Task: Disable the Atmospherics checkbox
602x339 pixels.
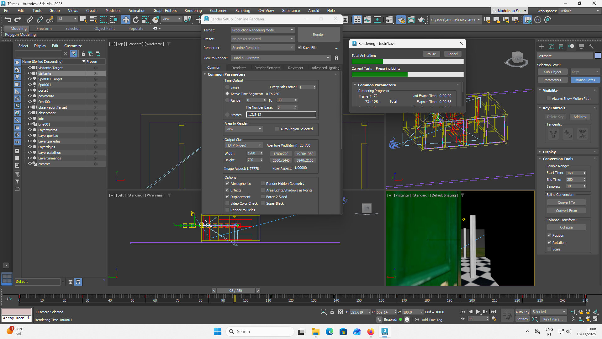Action: (x=227, y=184)
